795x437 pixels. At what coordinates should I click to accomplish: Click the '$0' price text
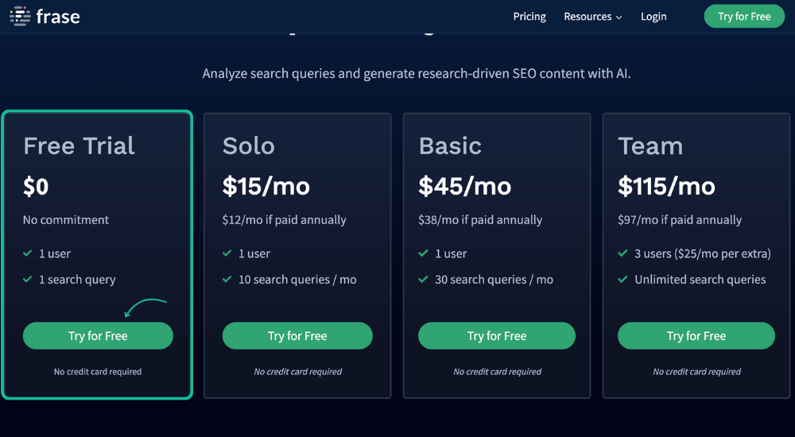36,186
